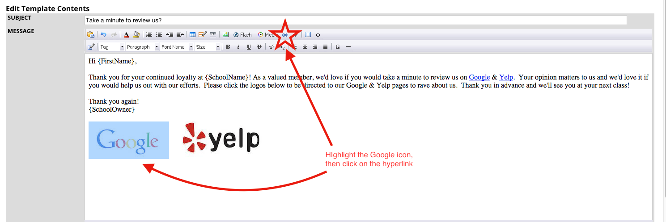Click the Edit Table pencil icon
666x222 pixels.
pos(203,34)
